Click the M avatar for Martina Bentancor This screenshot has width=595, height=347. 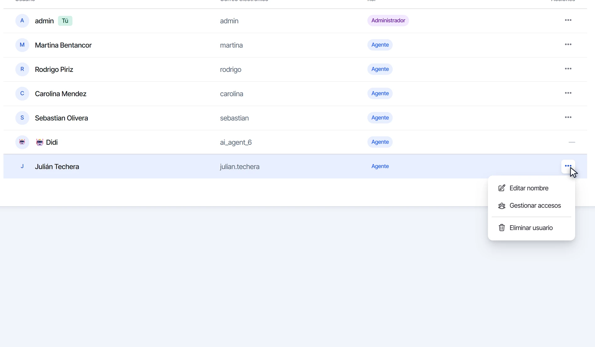22,45
